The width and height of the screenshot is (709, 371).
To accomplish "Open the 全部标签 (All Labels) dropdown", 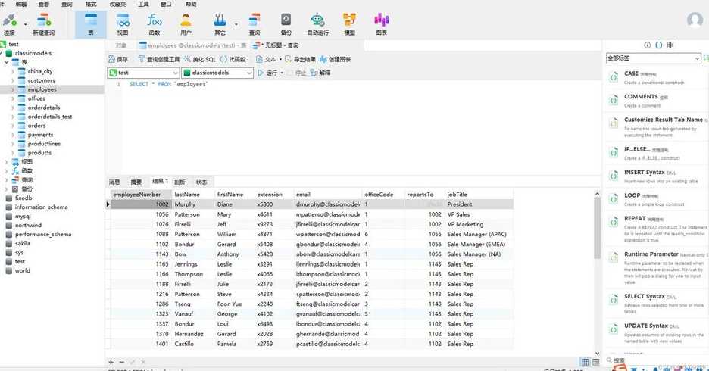I will click(654, 58).
